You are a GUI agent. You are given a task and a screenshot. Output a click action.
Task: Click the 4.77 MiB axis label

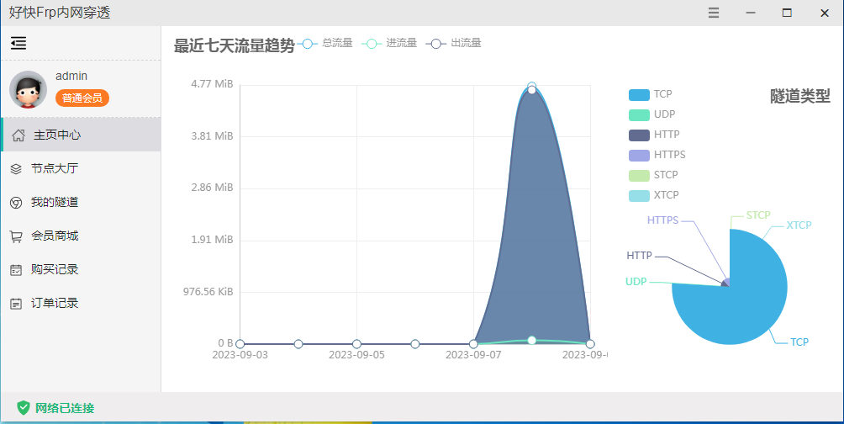tap(212, 84)
